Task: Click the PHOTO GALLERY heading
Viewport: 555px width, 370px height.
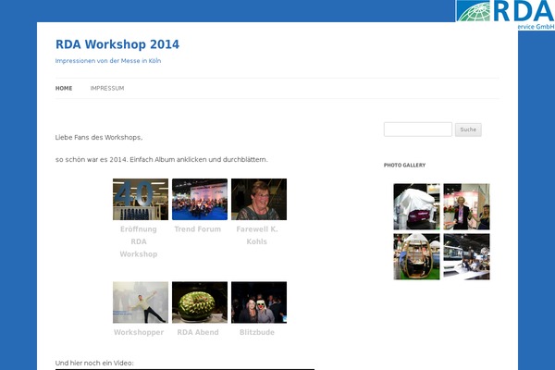Action: pos(404,165)
